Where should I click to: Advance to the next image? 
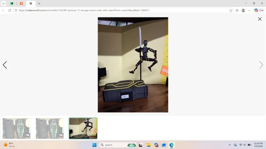pos(261,65)
